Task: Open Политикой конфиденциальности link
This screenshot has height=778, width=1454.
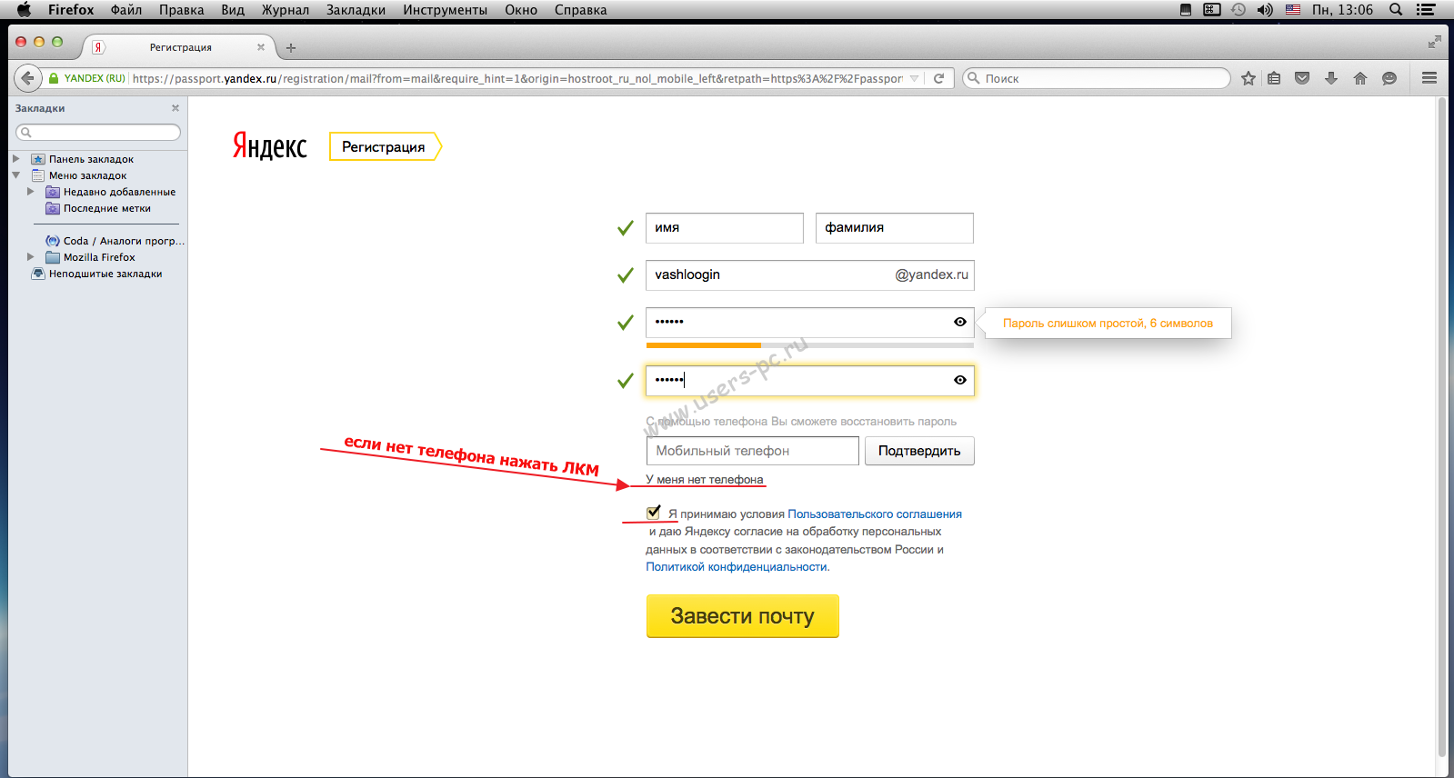Action: (737, 566)
